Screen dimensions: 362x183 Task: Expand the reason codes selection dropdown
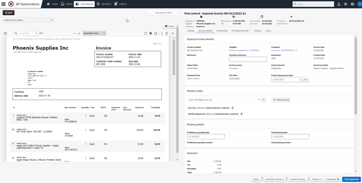point(264,99)
